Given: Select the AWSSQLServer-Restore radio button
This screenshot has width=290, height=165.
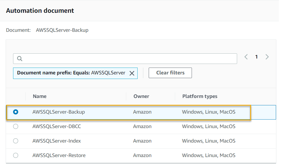Looking at the screenshot, I should [16, 155].
